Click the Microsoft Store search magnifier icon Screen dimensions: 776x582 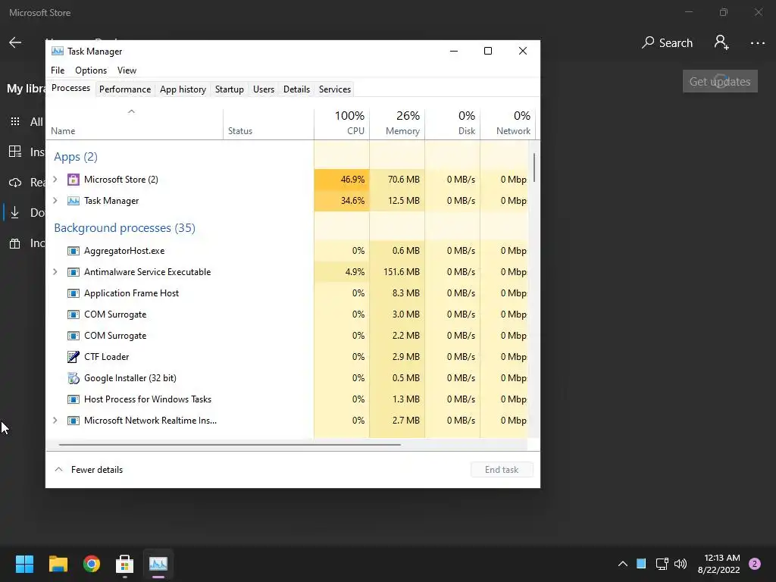point(648,42)
